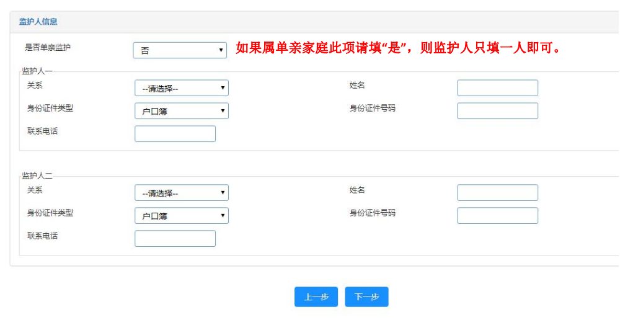This screenshot has width=620, height=320.
Task: Expand 监护人二 关系 dropdown
Action: click(181, 193)
